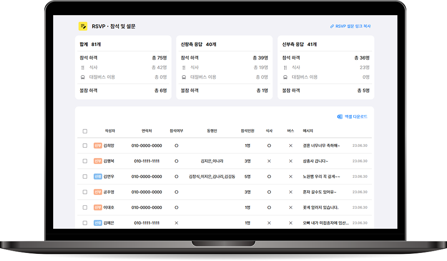Click the orange 신부 tag beside 김희망

(x=97, y=146)
